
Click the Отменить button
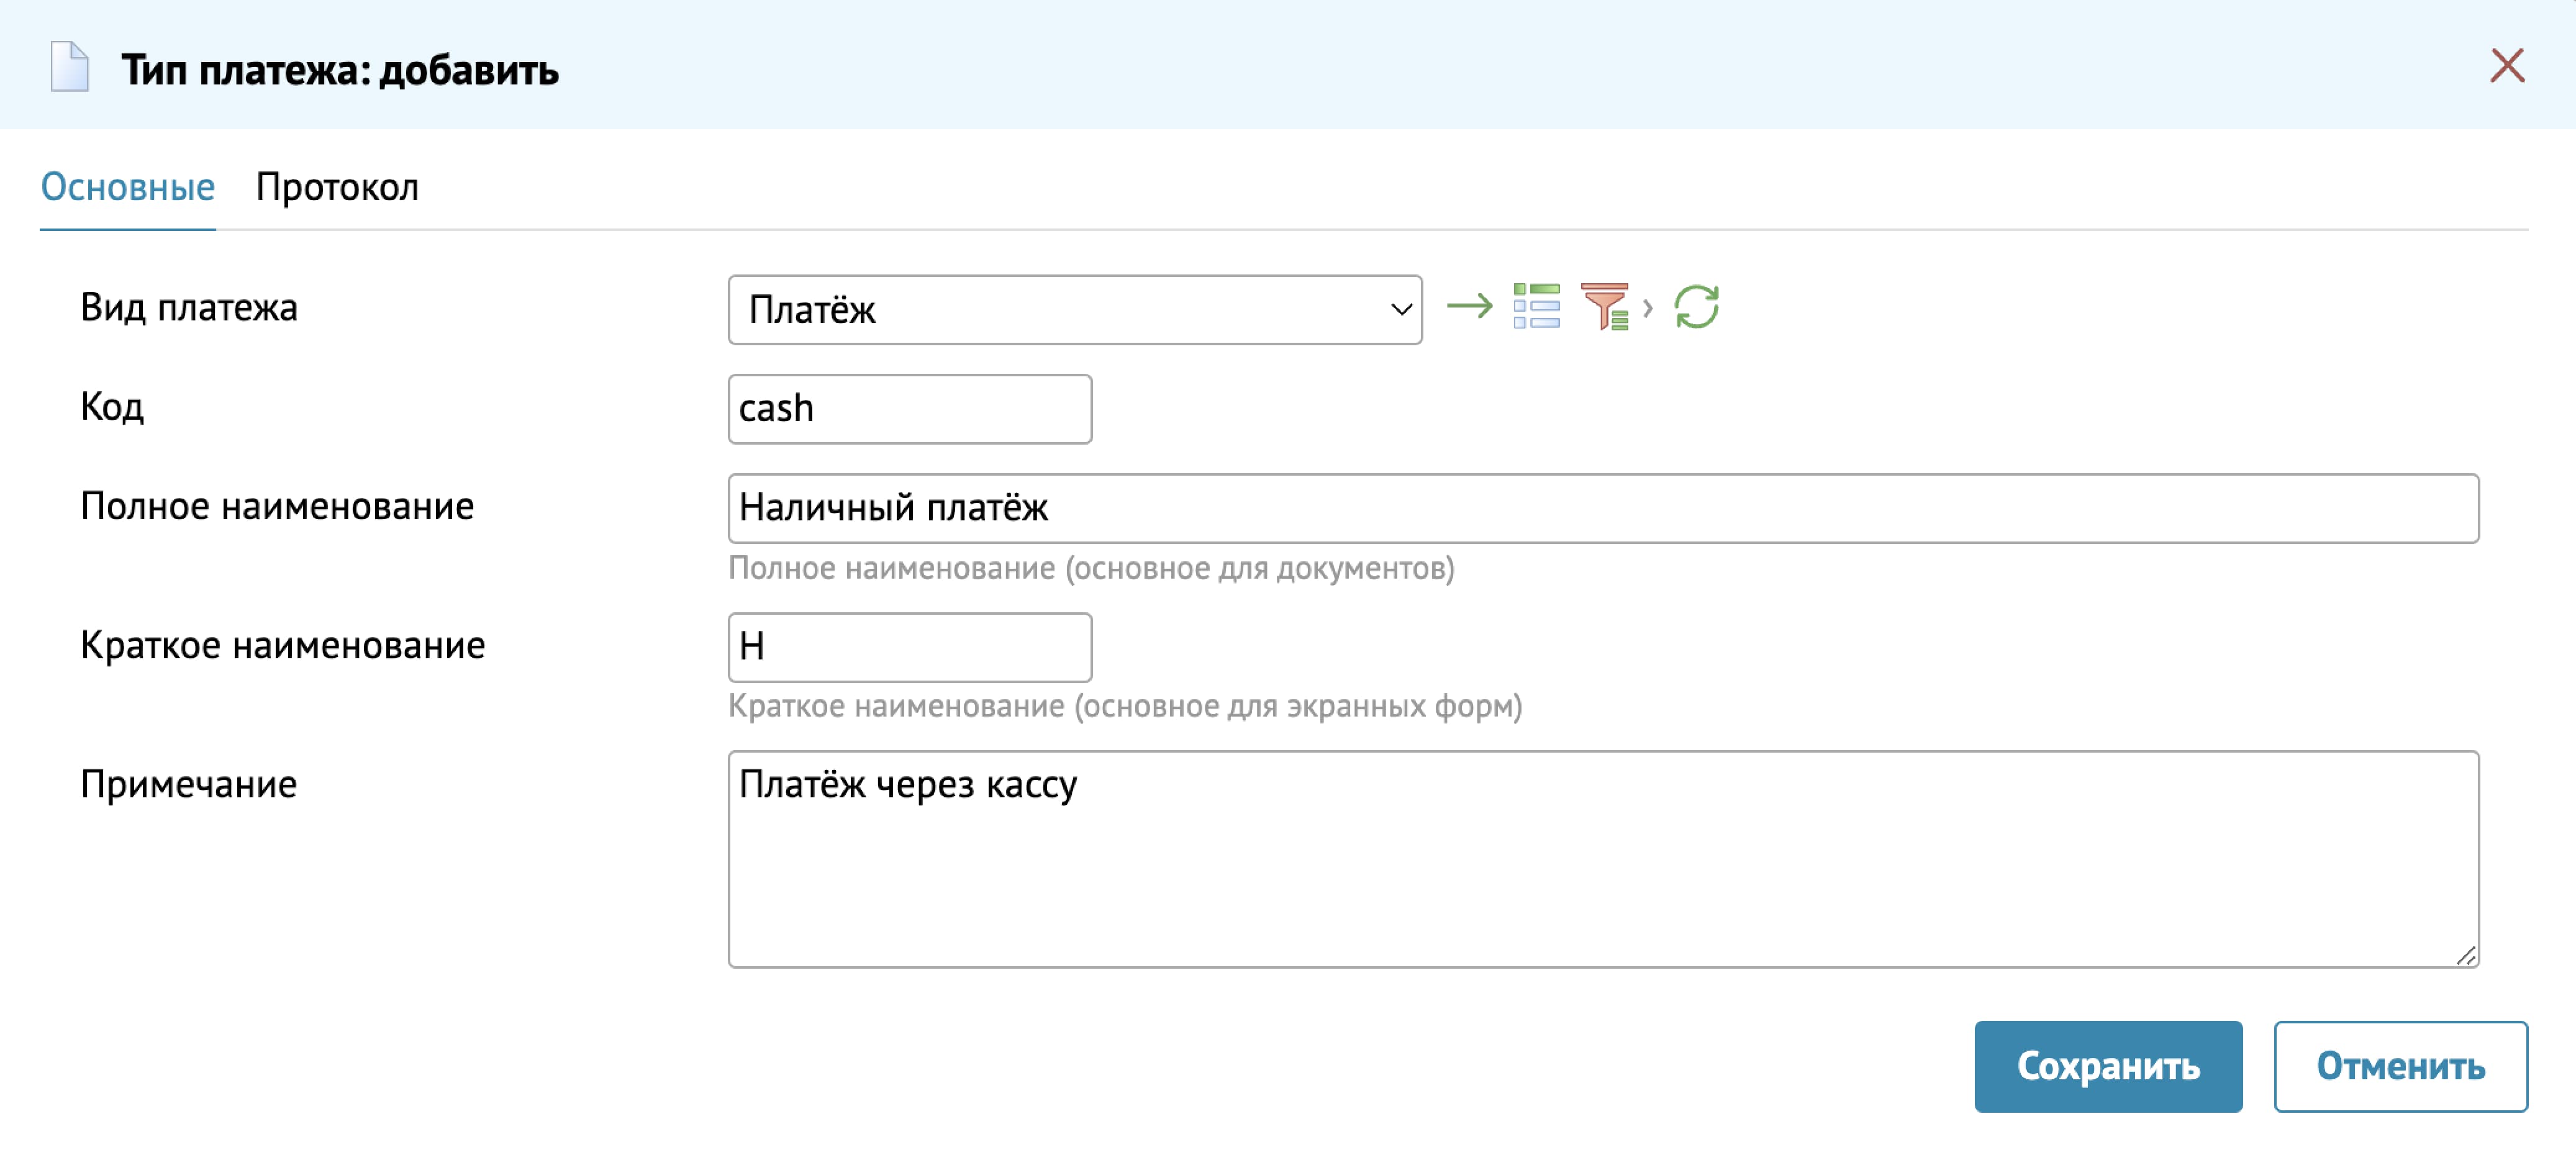point(2400,1066)
